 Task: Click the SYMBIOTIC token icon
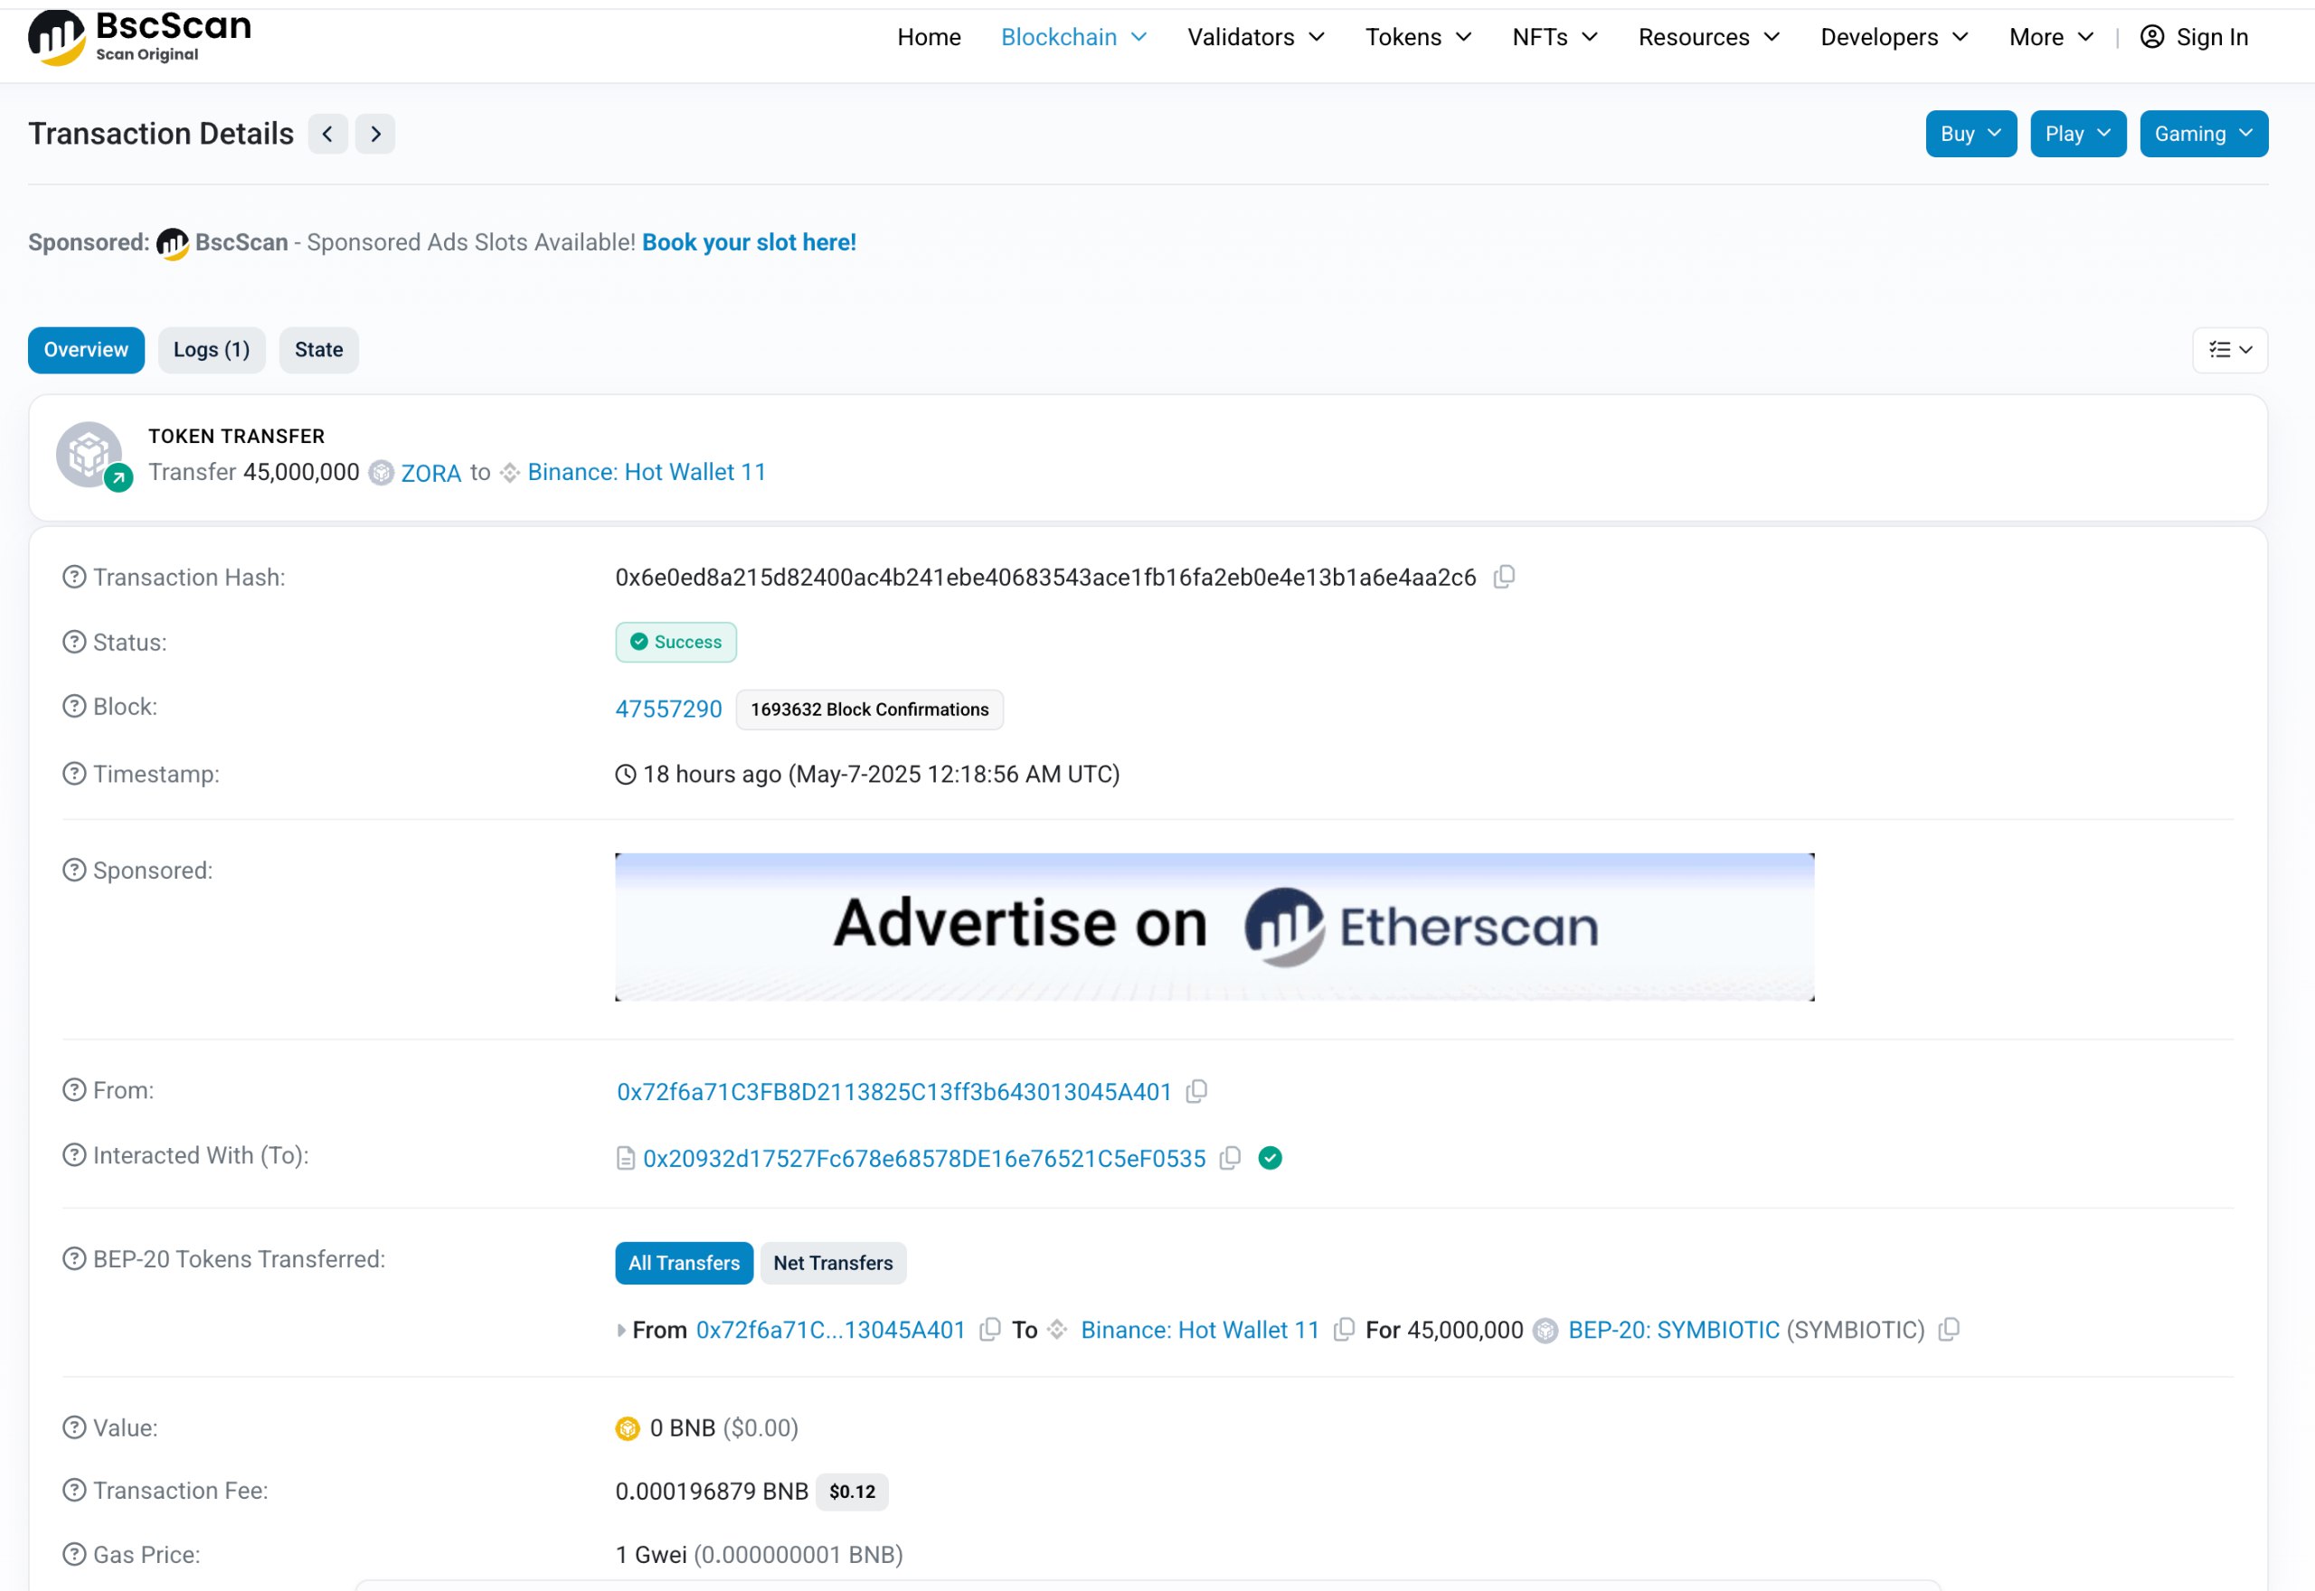(x=1545, y=1331)
